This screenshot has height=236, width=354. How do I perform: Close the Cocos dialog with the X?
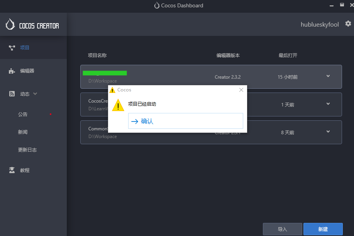coord(241,90)
